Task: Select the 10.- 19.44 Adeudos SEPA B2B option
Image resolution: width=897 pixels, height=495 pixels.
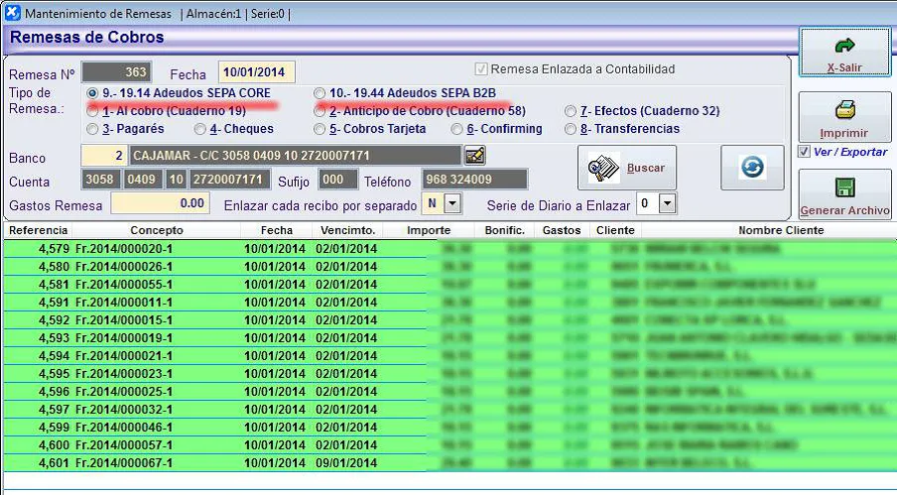Action: tap(320, 93)
